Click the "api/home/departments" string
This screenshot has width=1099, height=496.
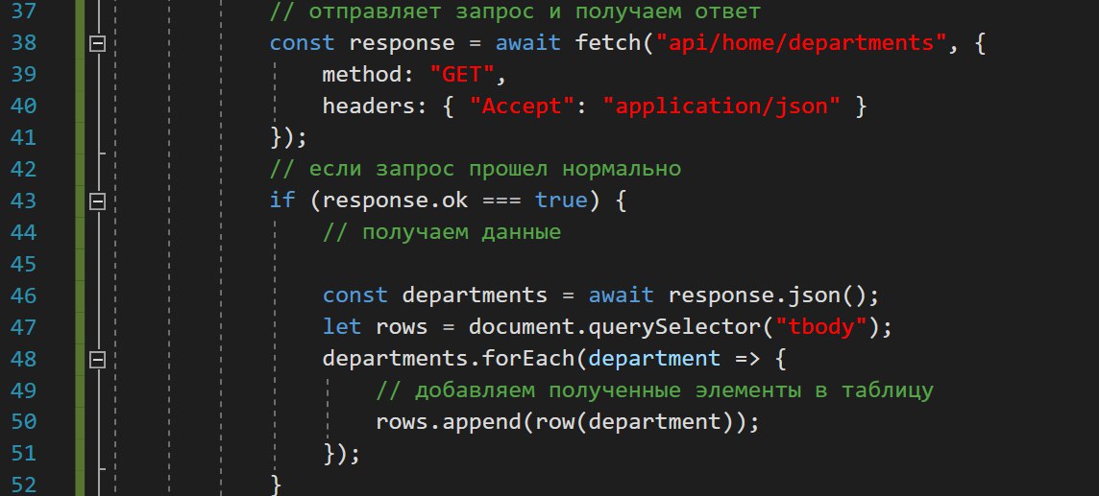[x=801, y=43]
